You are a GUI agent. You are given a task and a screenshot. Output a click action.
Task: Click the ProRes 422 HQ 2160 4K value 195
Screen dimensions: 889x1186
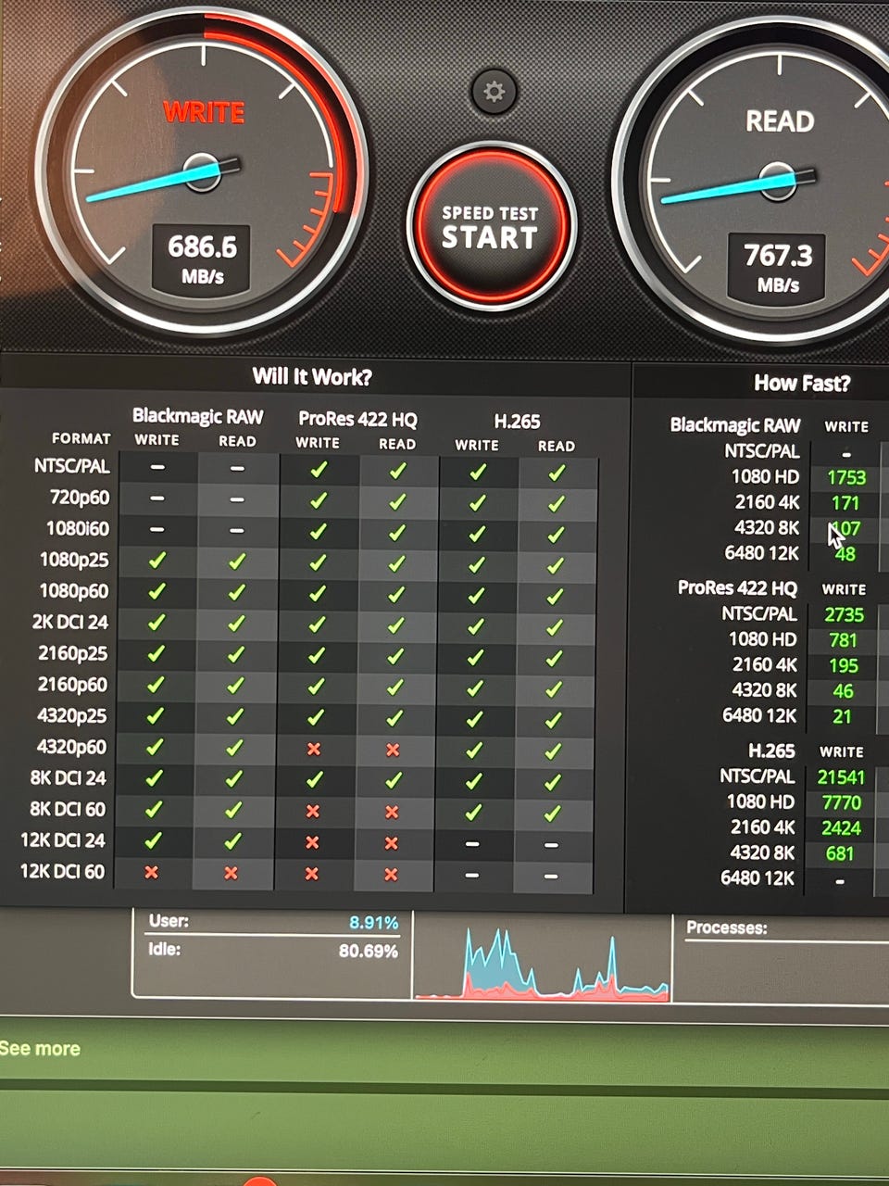coord(843,665)
